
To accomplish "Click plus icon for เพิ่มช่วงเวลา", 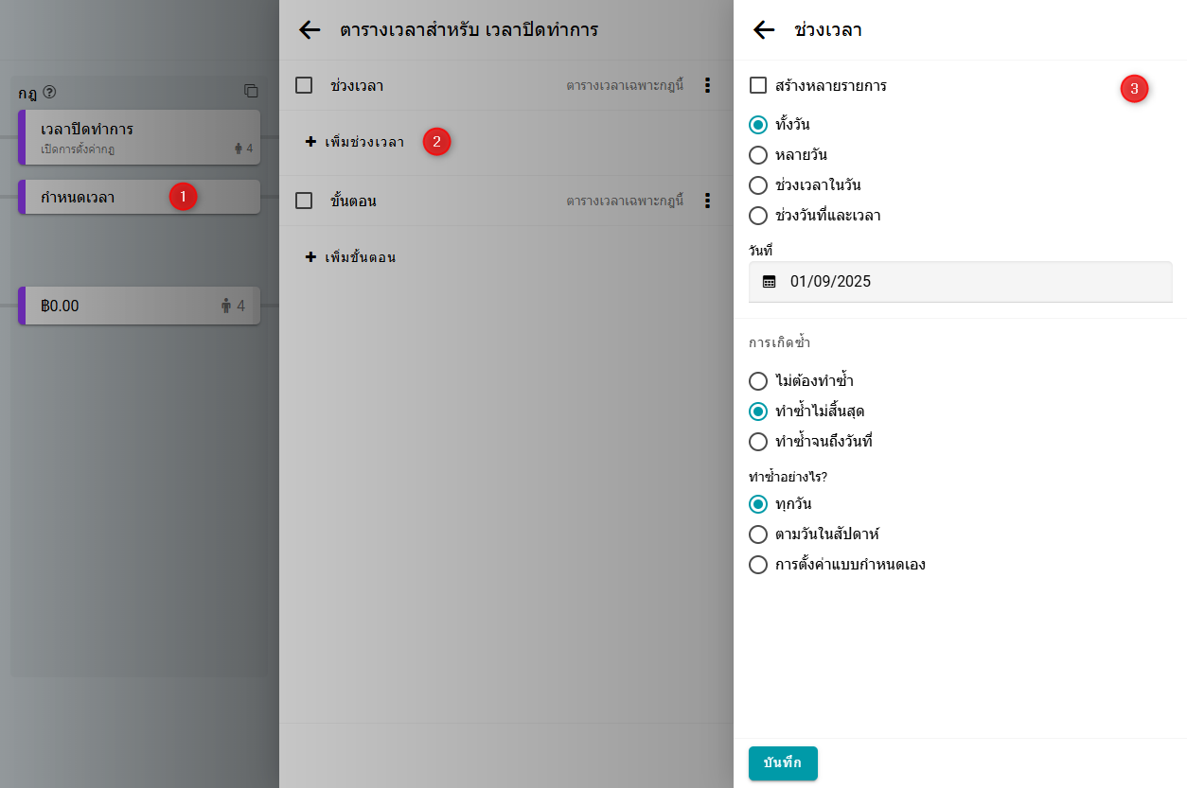I will 310,142.
